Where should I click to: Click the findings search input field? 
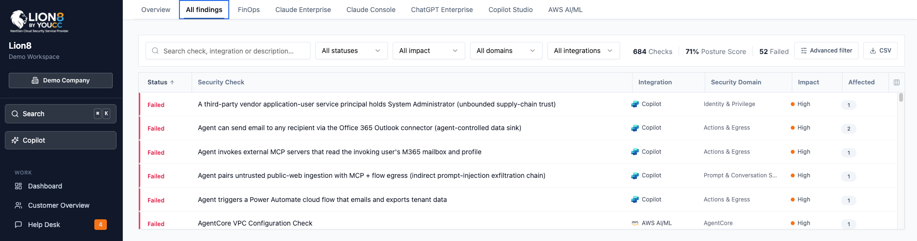[228, 51]
